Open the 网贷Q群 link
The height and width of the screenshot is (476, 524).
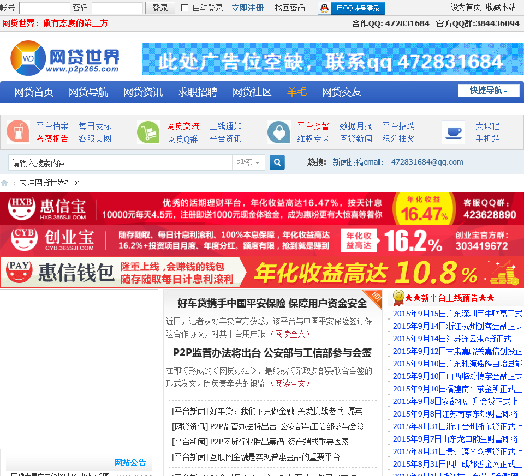[x=183, y=139]
